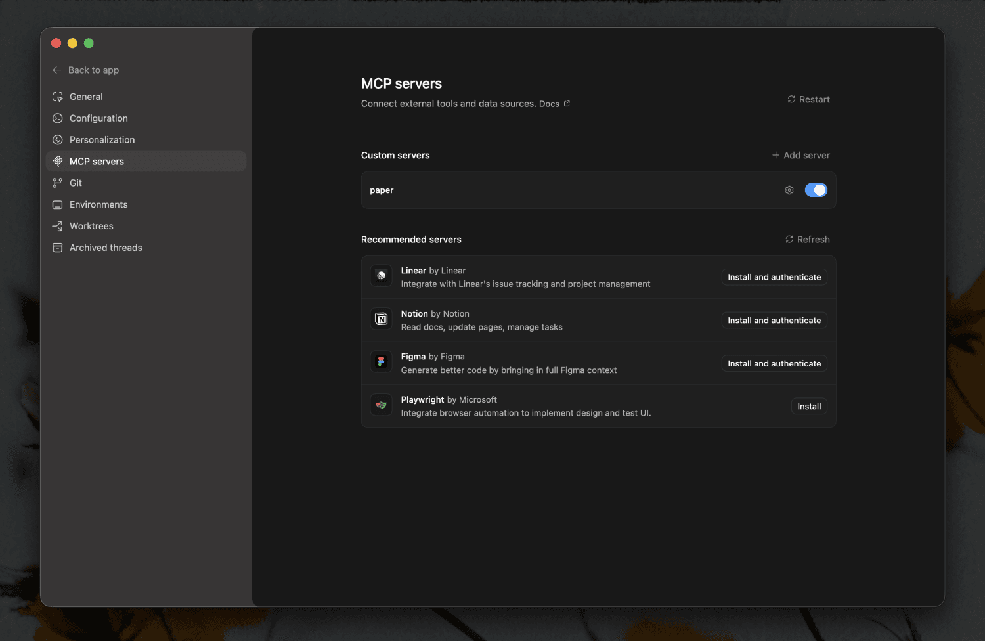
Task: Go back to app
Action: pyautogui.click(x=86, y=70)
